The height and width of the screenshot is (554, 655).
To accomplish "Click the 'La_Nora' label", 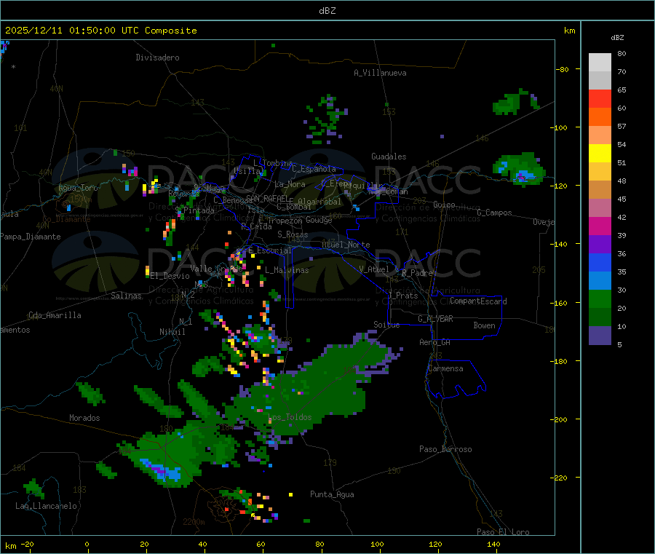I will pyautogui.click(x=290, y=184).
